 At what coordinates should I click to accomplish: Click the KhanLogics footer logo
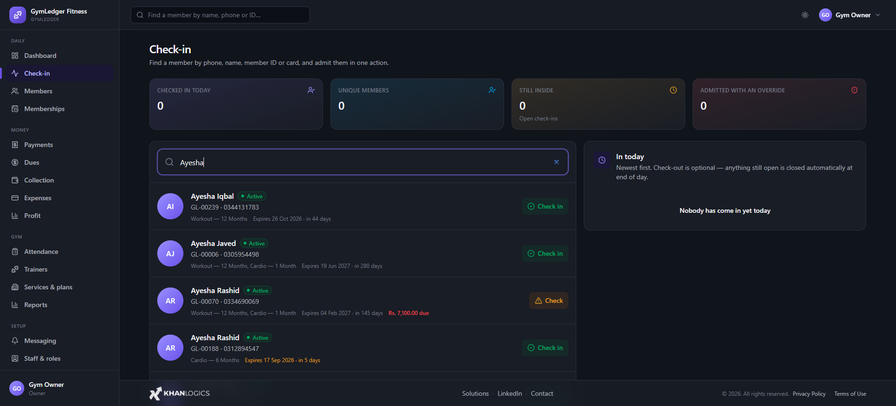[180, 393]
